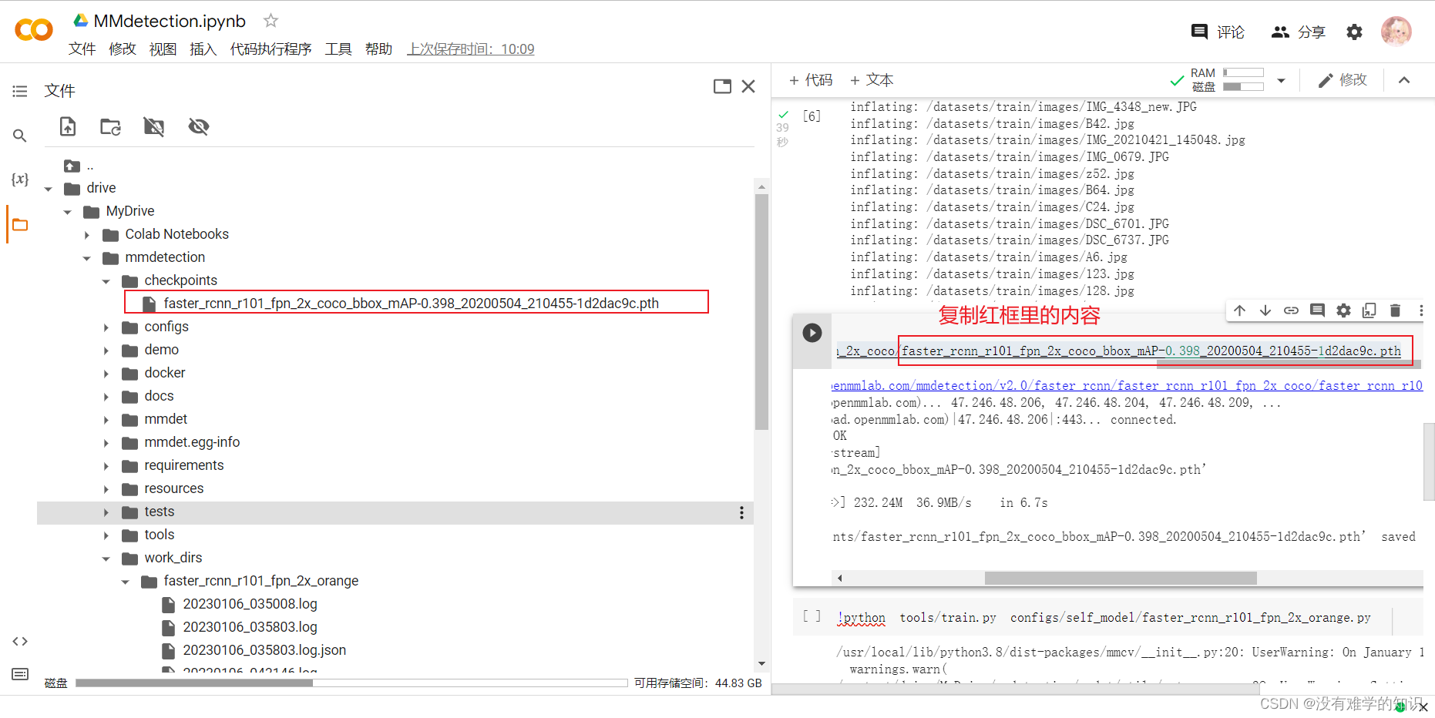Image resolution: width=1435 pixels, height=718 pixels.
Task: Collapse the drive folder
Action: click(49, 189)
